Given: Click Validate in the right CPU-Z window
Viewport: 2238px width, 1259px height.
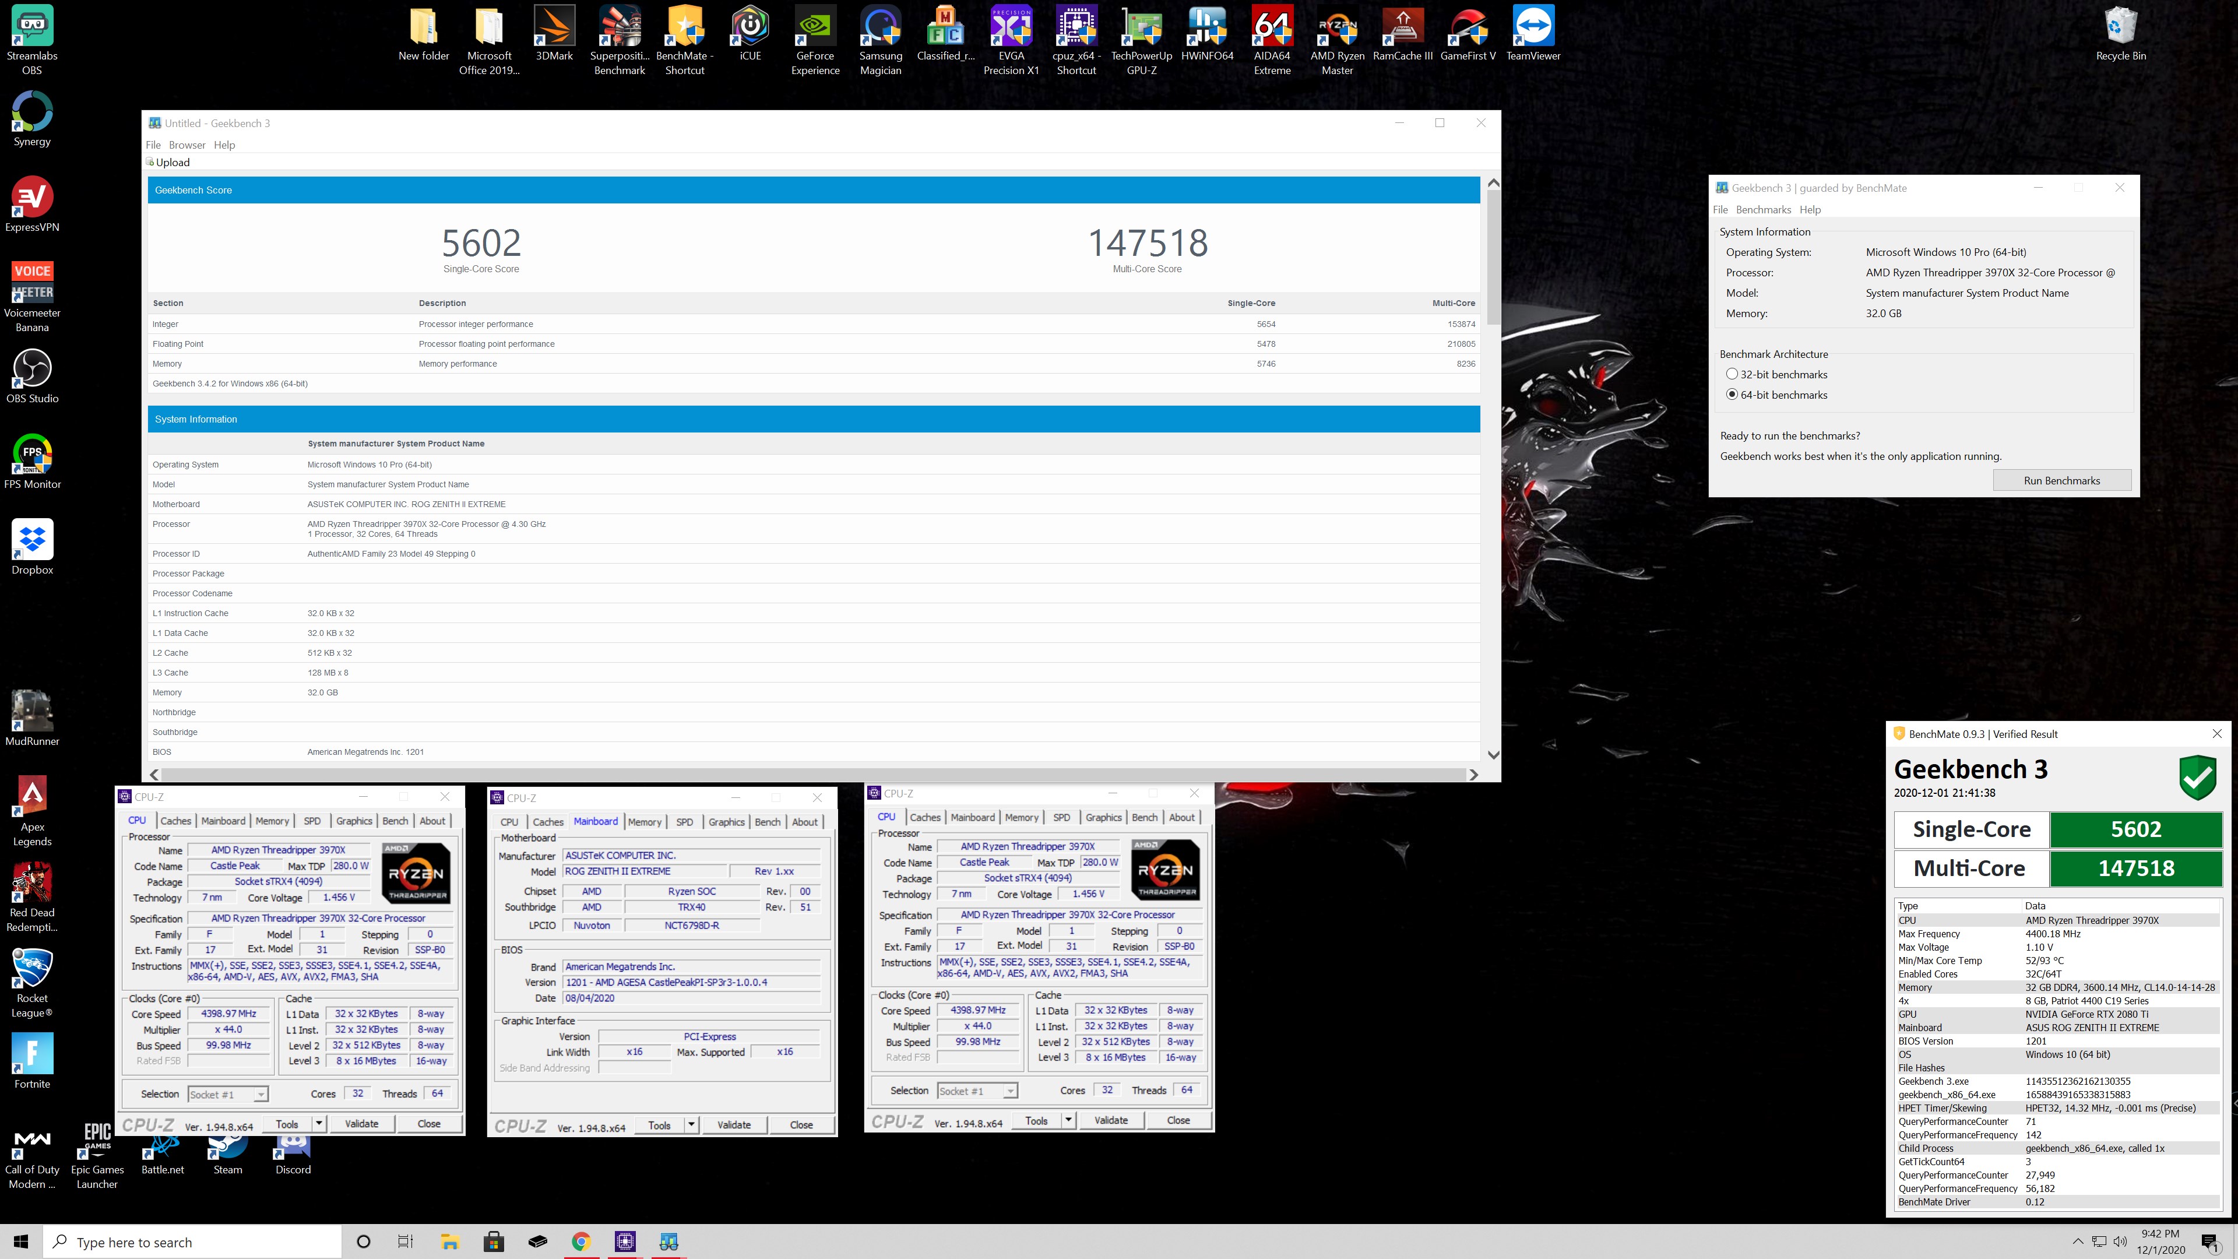Looking at the screenshot, I should (1110, 1120).
